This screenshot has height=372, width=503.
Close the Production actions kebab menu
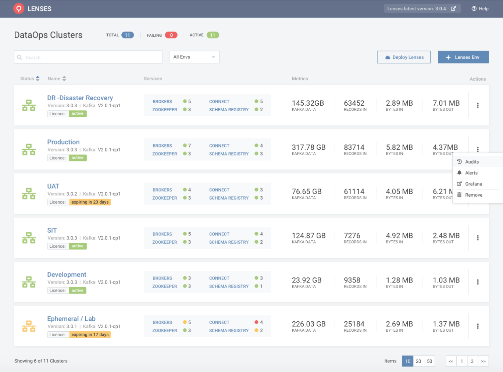point(478,149)
